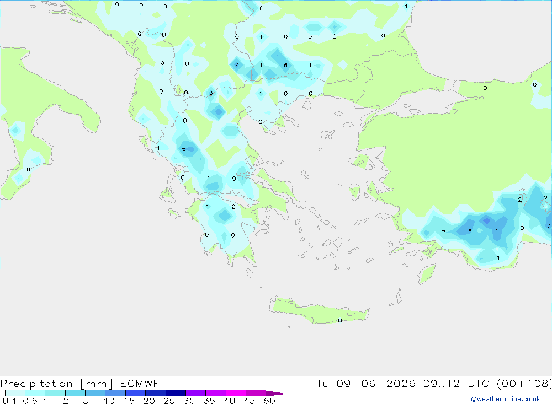Click the purple arrow tip past 50
This screenshot has width=552, height=404.
coord(276,393)
